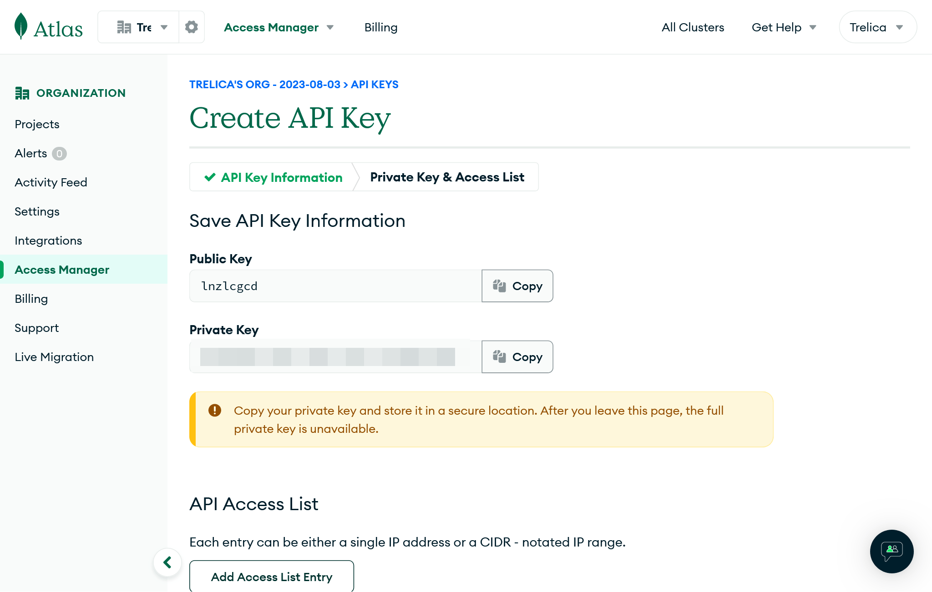Click the Alerts count badge
This screenshot has width=932, height=592.
59,154
